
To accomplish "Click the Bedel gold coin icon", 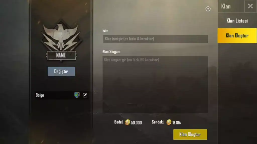I will [127, 122].
